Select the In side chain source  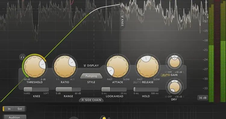click(9, 109)
